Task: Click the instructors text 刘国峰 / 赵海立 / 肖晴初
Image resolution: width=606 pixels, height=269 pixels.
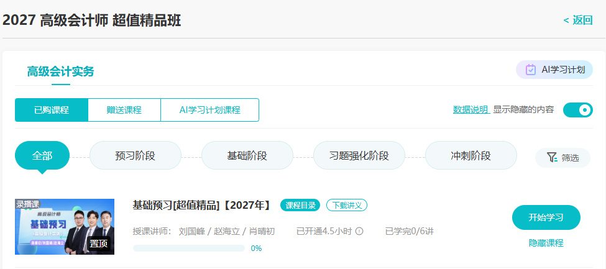Action: click(227, 232)
